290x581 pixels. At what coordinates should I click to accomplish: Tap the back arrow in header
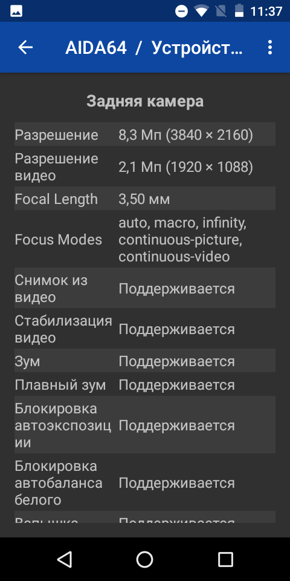click(25, 47)
